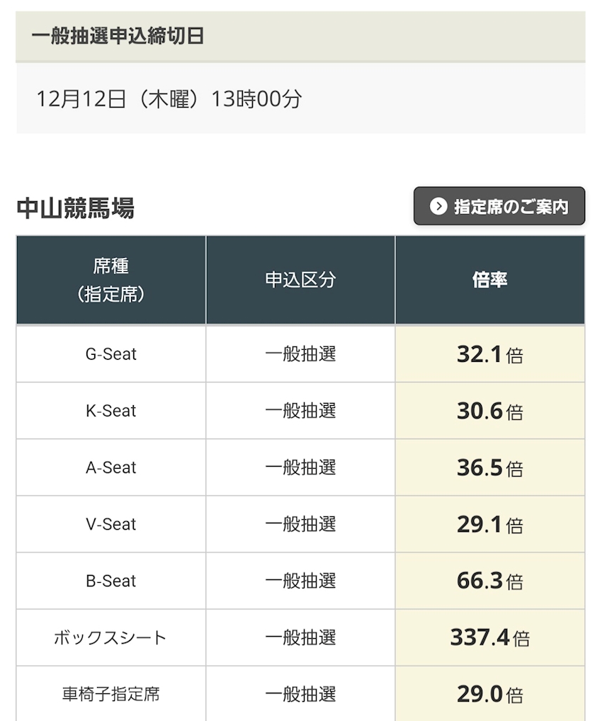Click the chevron icon in 指定席のご案内 button

tap(438, 207)
